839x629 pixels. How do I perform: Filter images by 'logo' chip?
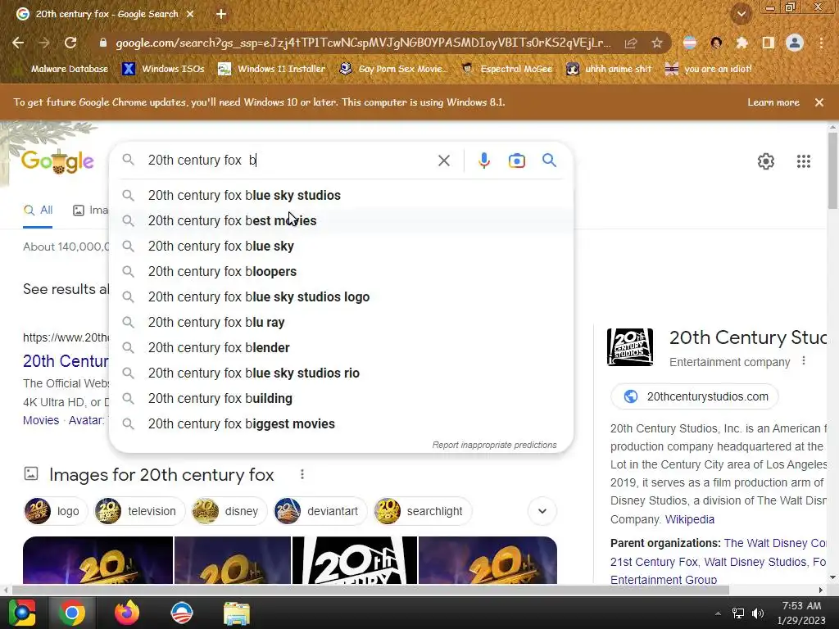point(55,511)
